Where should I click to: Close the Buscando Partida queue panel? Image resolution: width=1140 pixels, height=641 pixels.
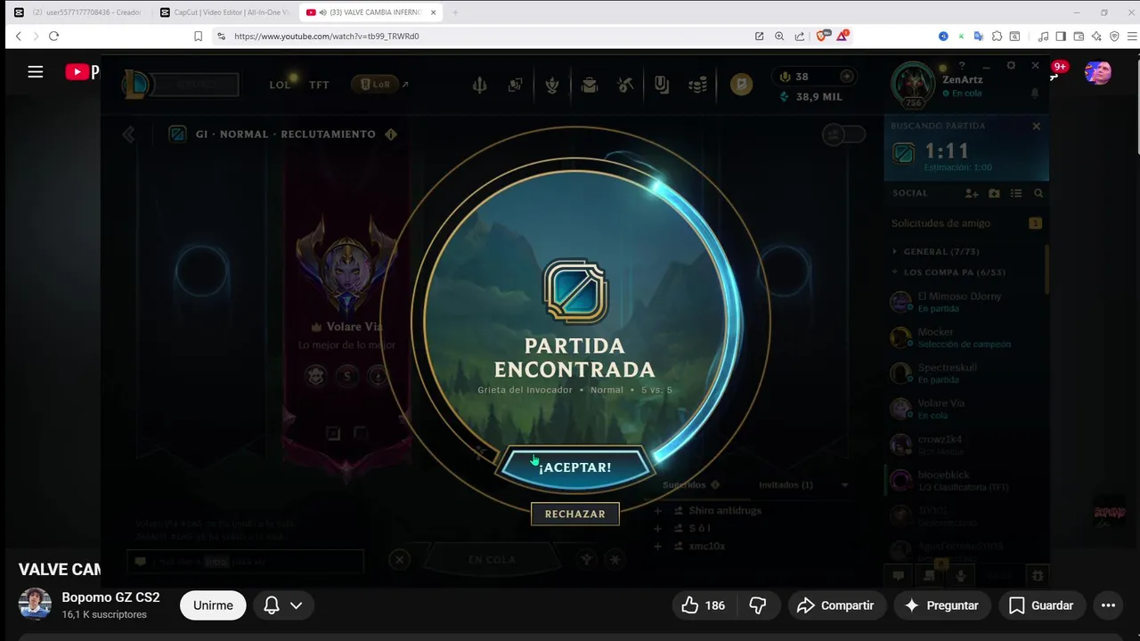click(1036, 126)
